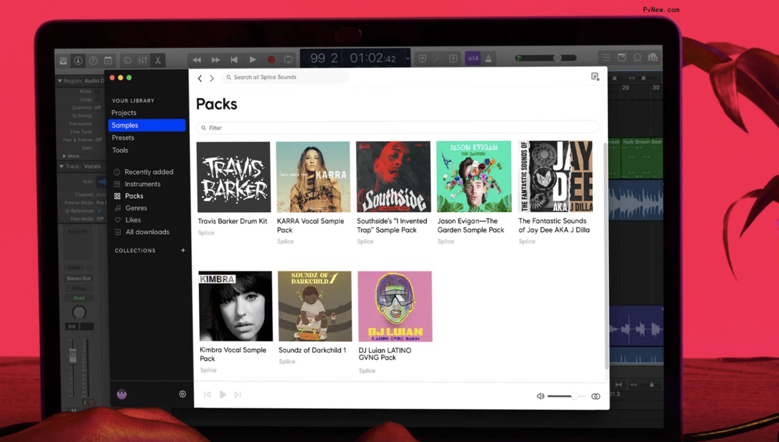The image size is (779, 442).
Task: Toggle the count-in 1234 button
Action: (x=473, y=58)
